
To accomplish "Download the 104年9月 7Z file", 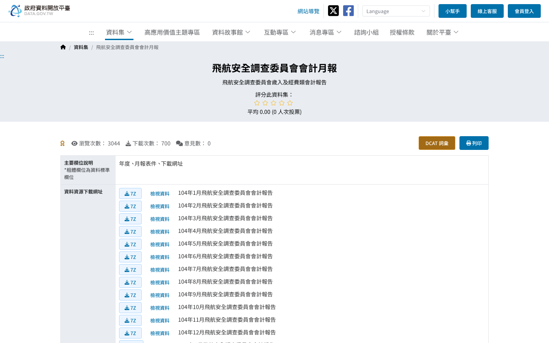I will 130,295.
